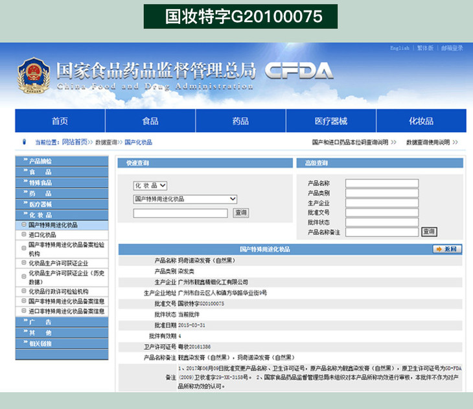Viewport: 473px width, 409px height.
Task: Click the icon beside 化妆品行政许可检验机构
Action: pyautogui.click(x=24, y=292)
